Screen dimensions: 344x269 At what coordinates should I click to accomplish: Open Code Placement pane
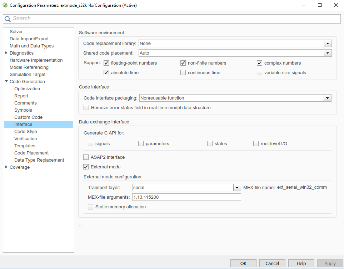point(31,153)
